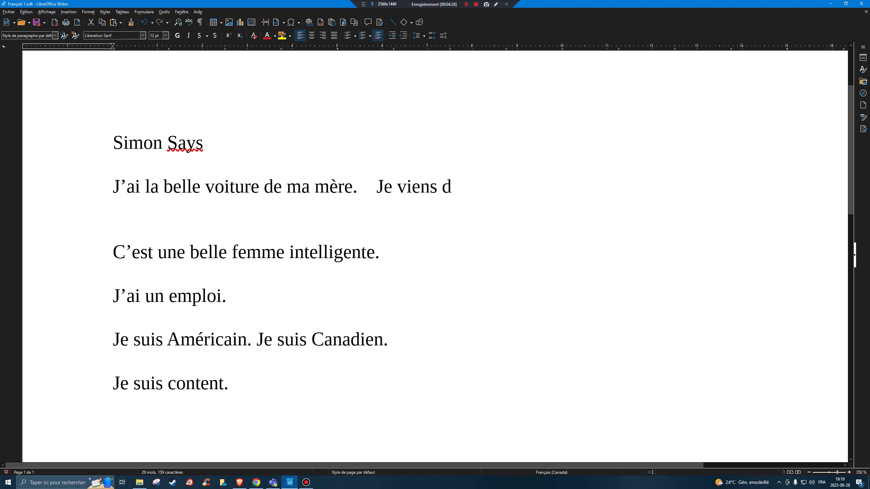
Task: Run the spelling checker
Action: (x=189, y=22)
